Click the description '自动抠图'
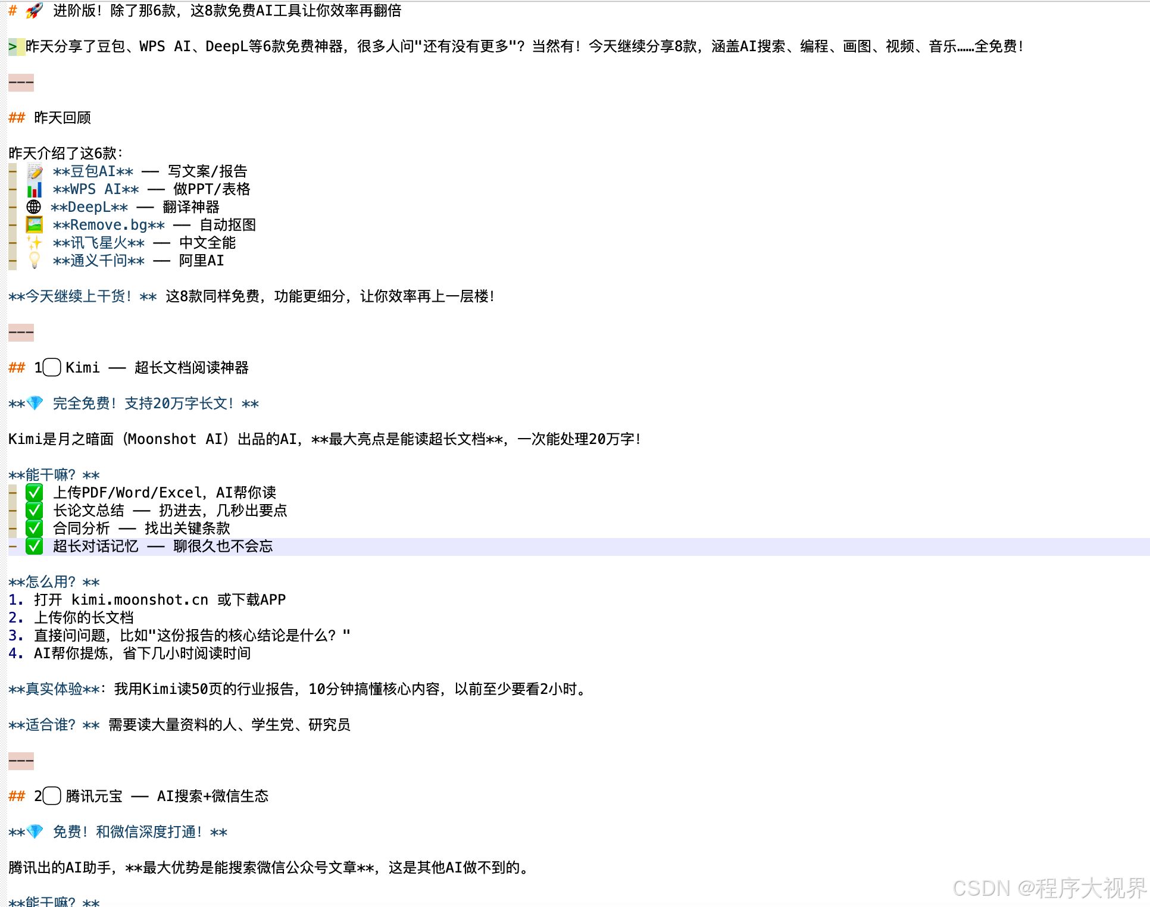 point(228,225)
